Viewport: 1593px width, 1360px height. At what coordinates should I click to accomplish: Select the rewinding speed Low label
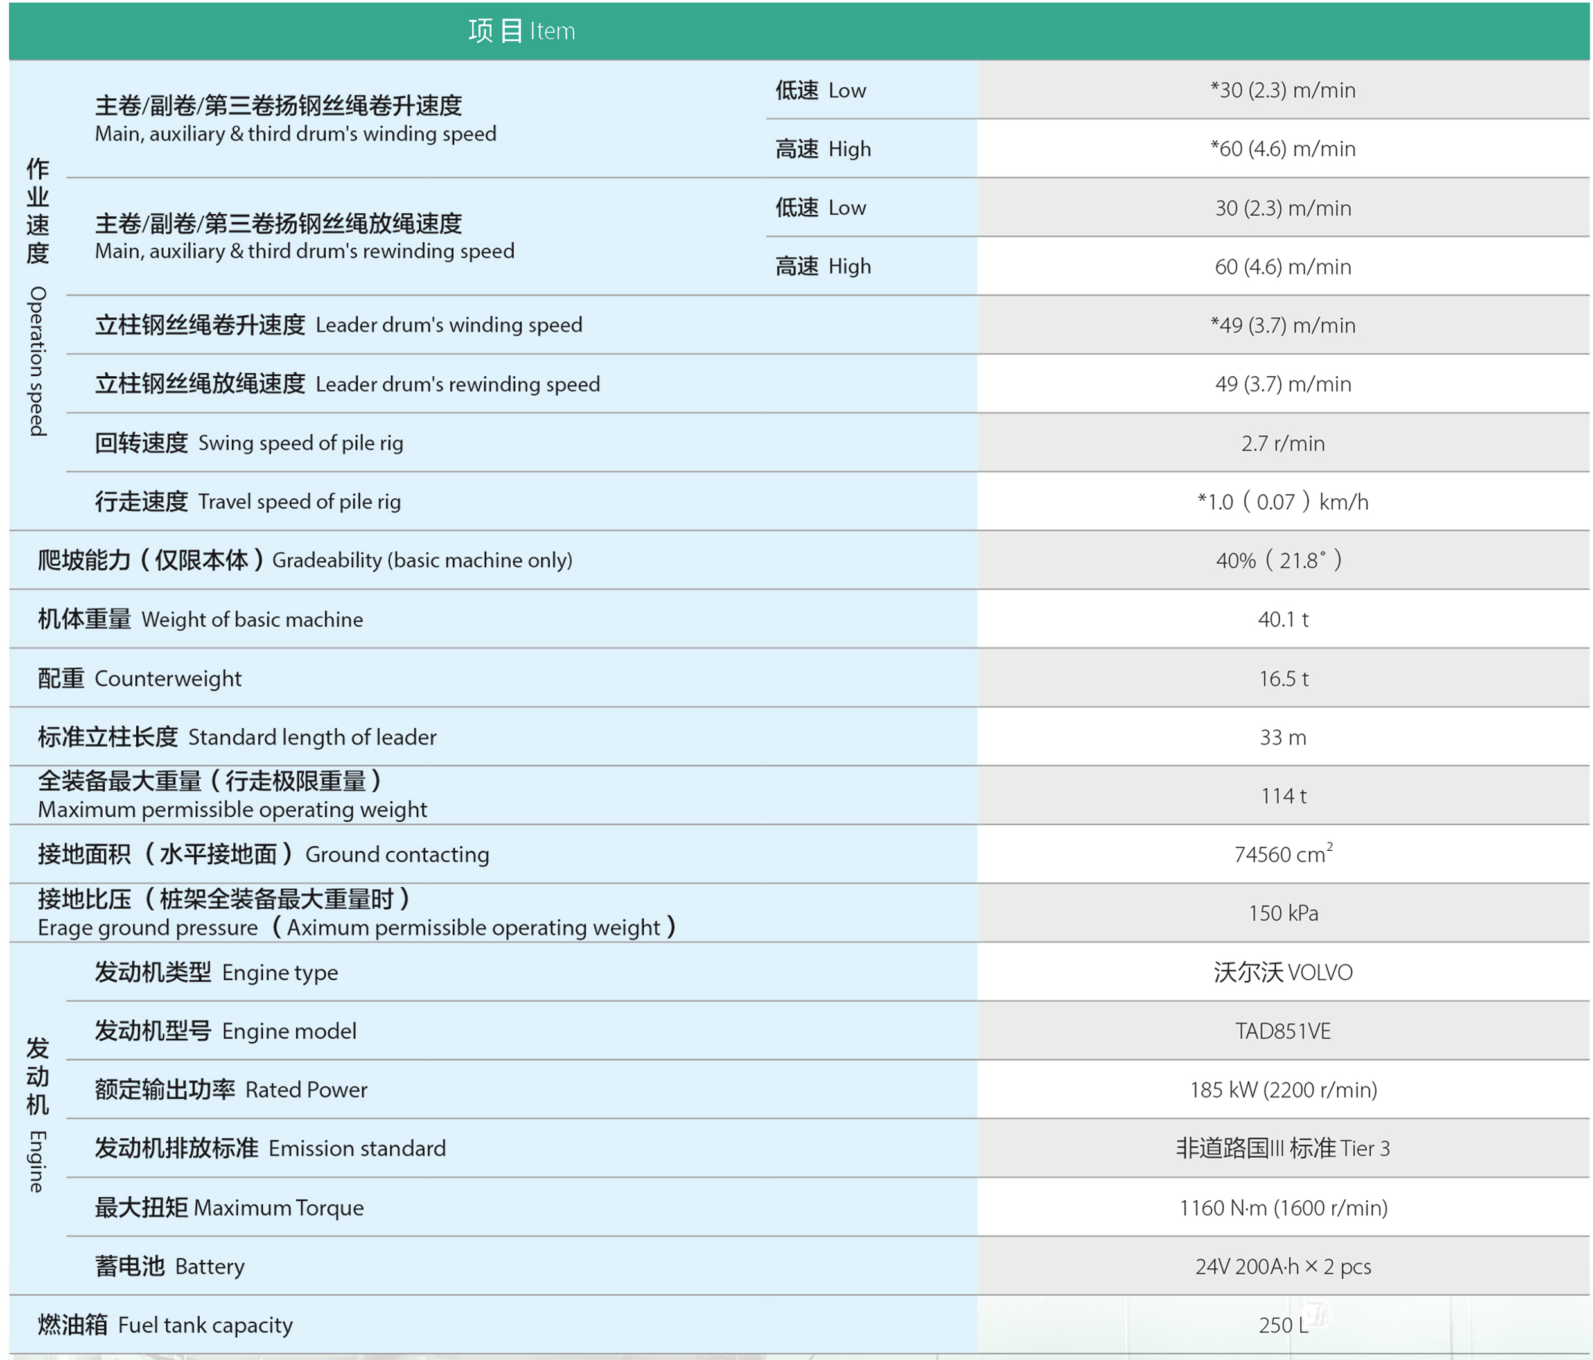pos(820,207)
